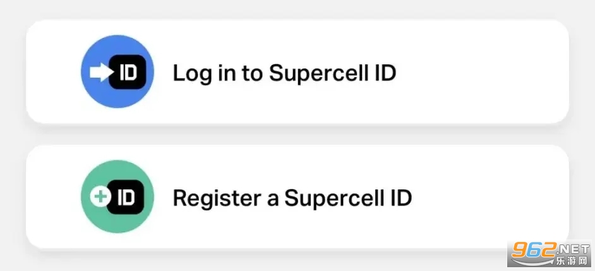Tap the white plus symbol in the green circle

(x=100, y=197)
